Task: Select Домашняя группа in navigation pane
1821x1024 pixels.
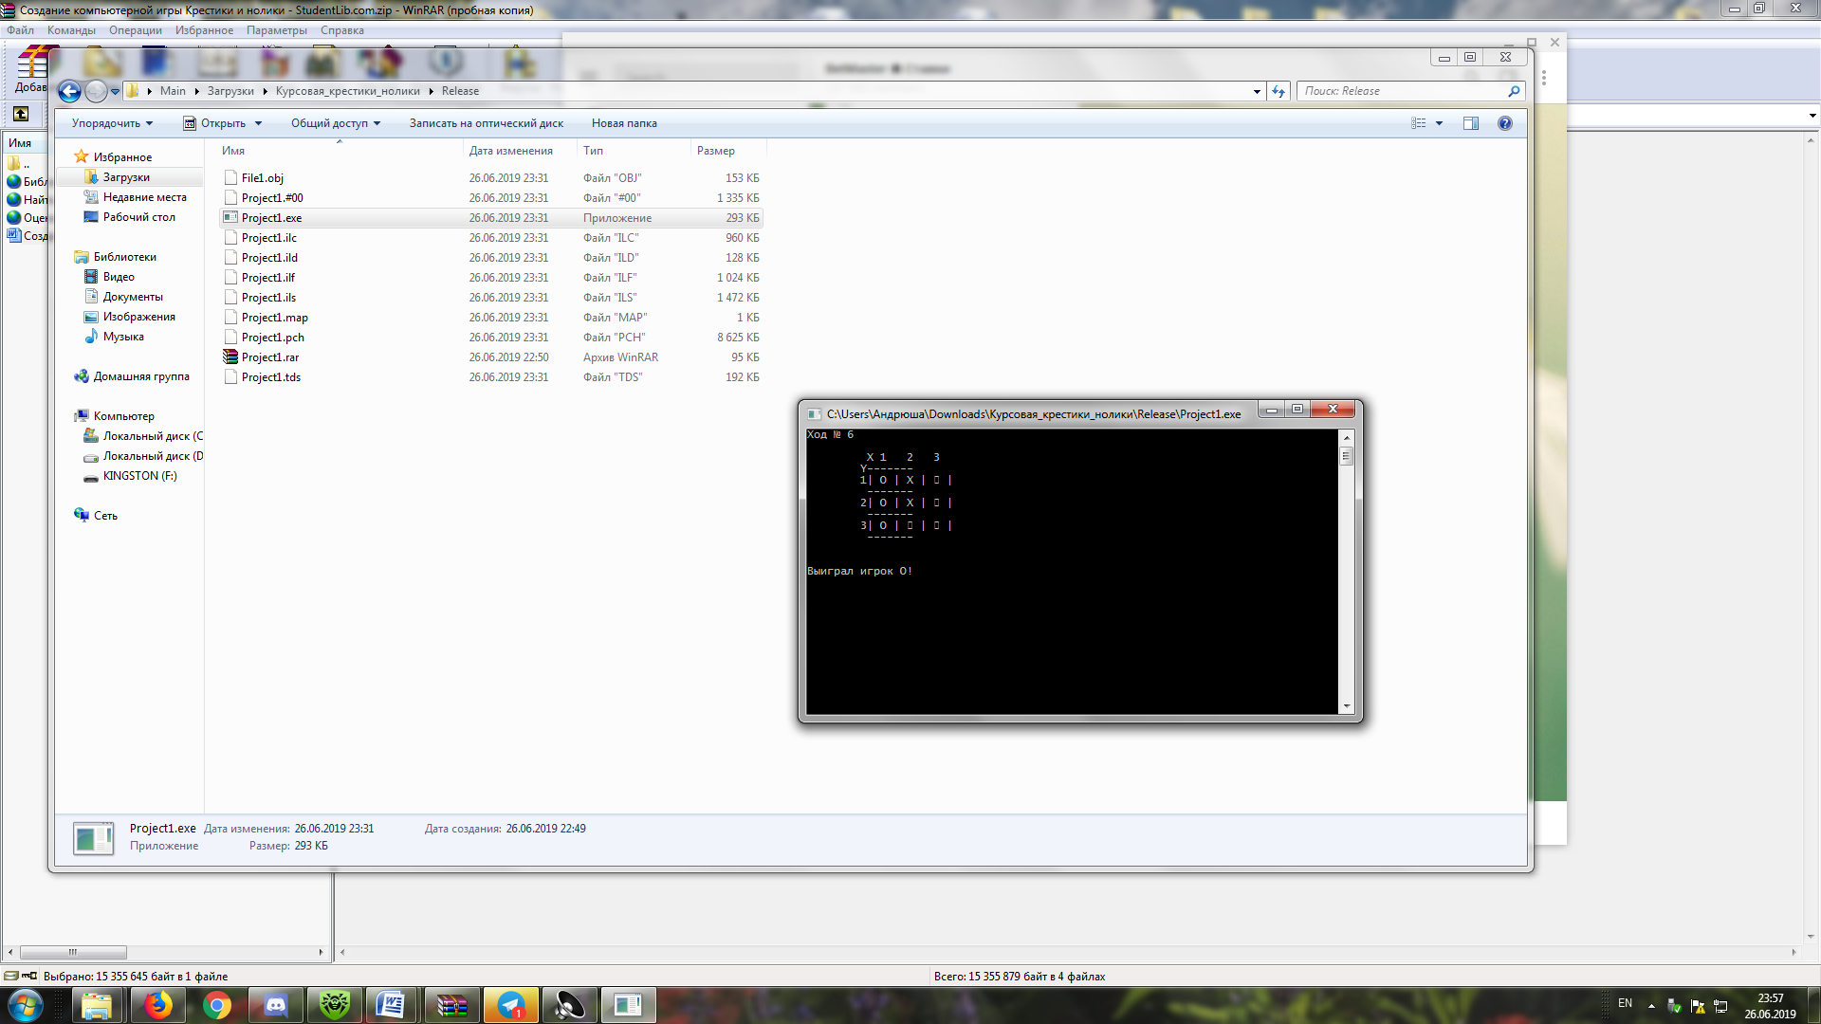Action: coord(140,376)
